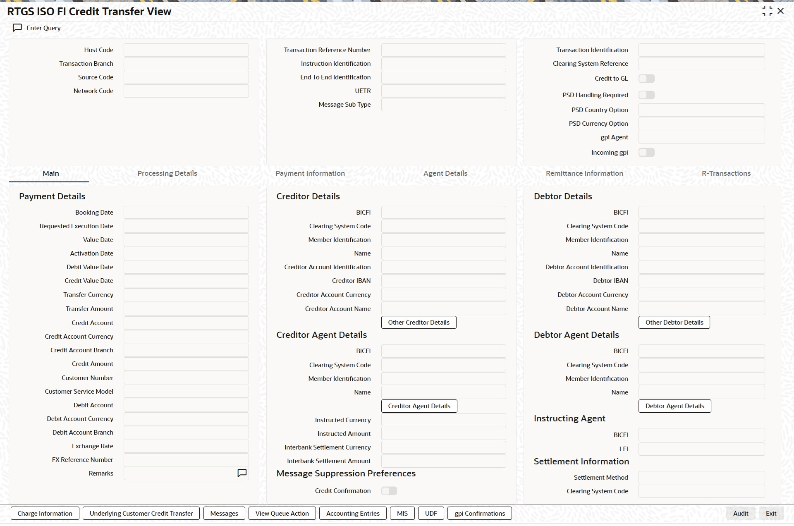Click the gpi Confirmations button
The height and width of the screenshot is (526, 794).
479,513
